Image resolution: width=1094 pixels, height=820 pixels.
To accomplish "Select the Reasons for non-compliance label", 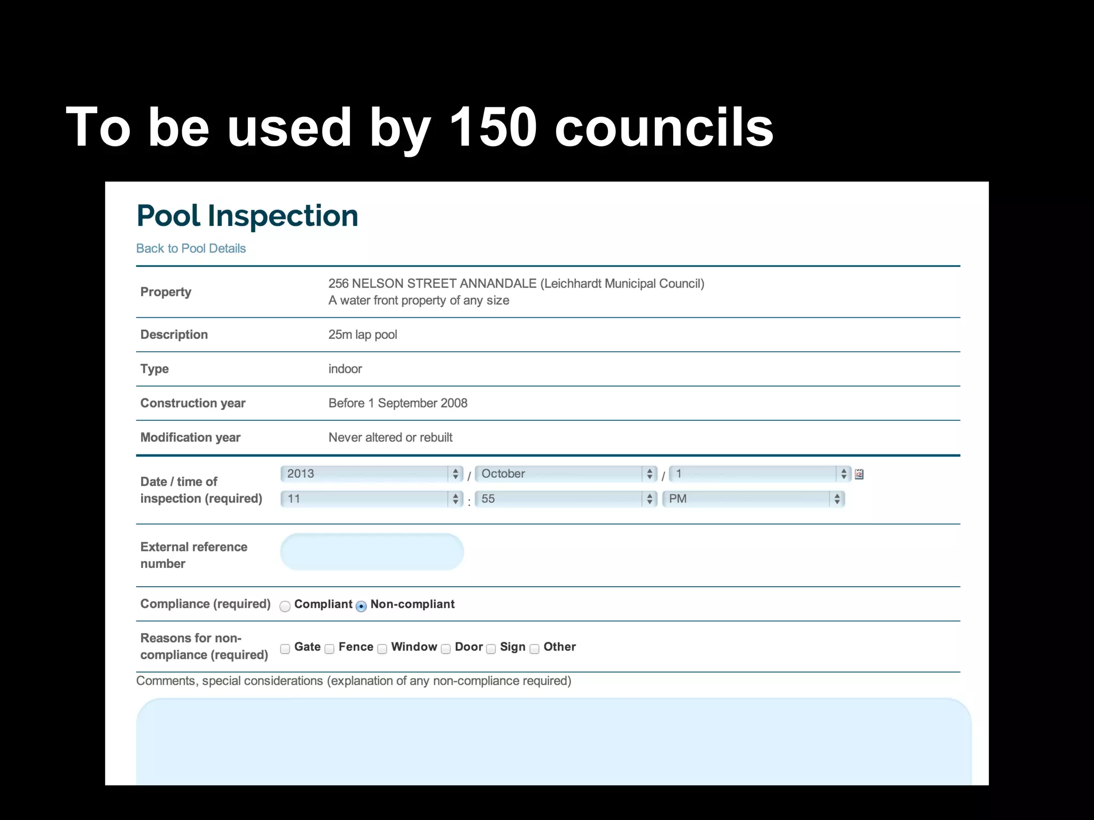I will [204, 646].
